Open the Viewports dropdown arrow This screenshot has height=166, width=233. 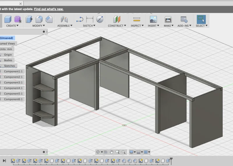coord(149,152)
